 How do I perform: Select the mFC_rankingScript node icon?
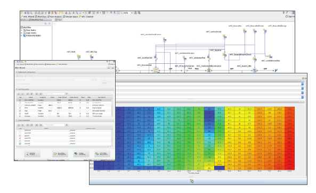[225, 37]
